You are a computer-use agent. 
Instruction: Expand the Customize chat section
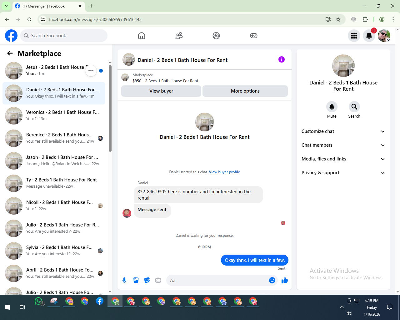pos(343,131)
